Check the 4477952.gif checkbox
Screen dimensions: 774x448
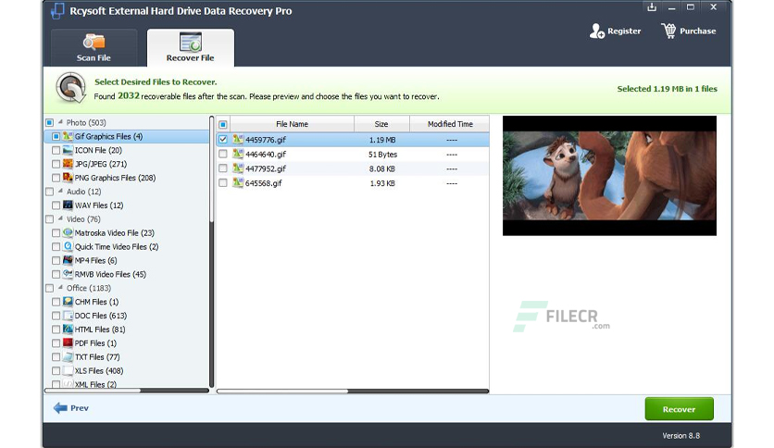[223, 168]
